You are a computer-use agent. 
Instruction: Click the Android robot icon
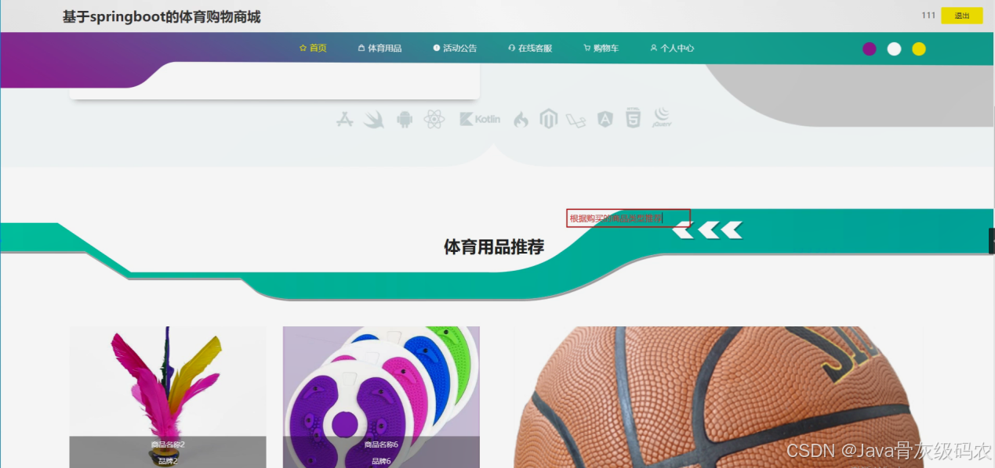[405, 119]
